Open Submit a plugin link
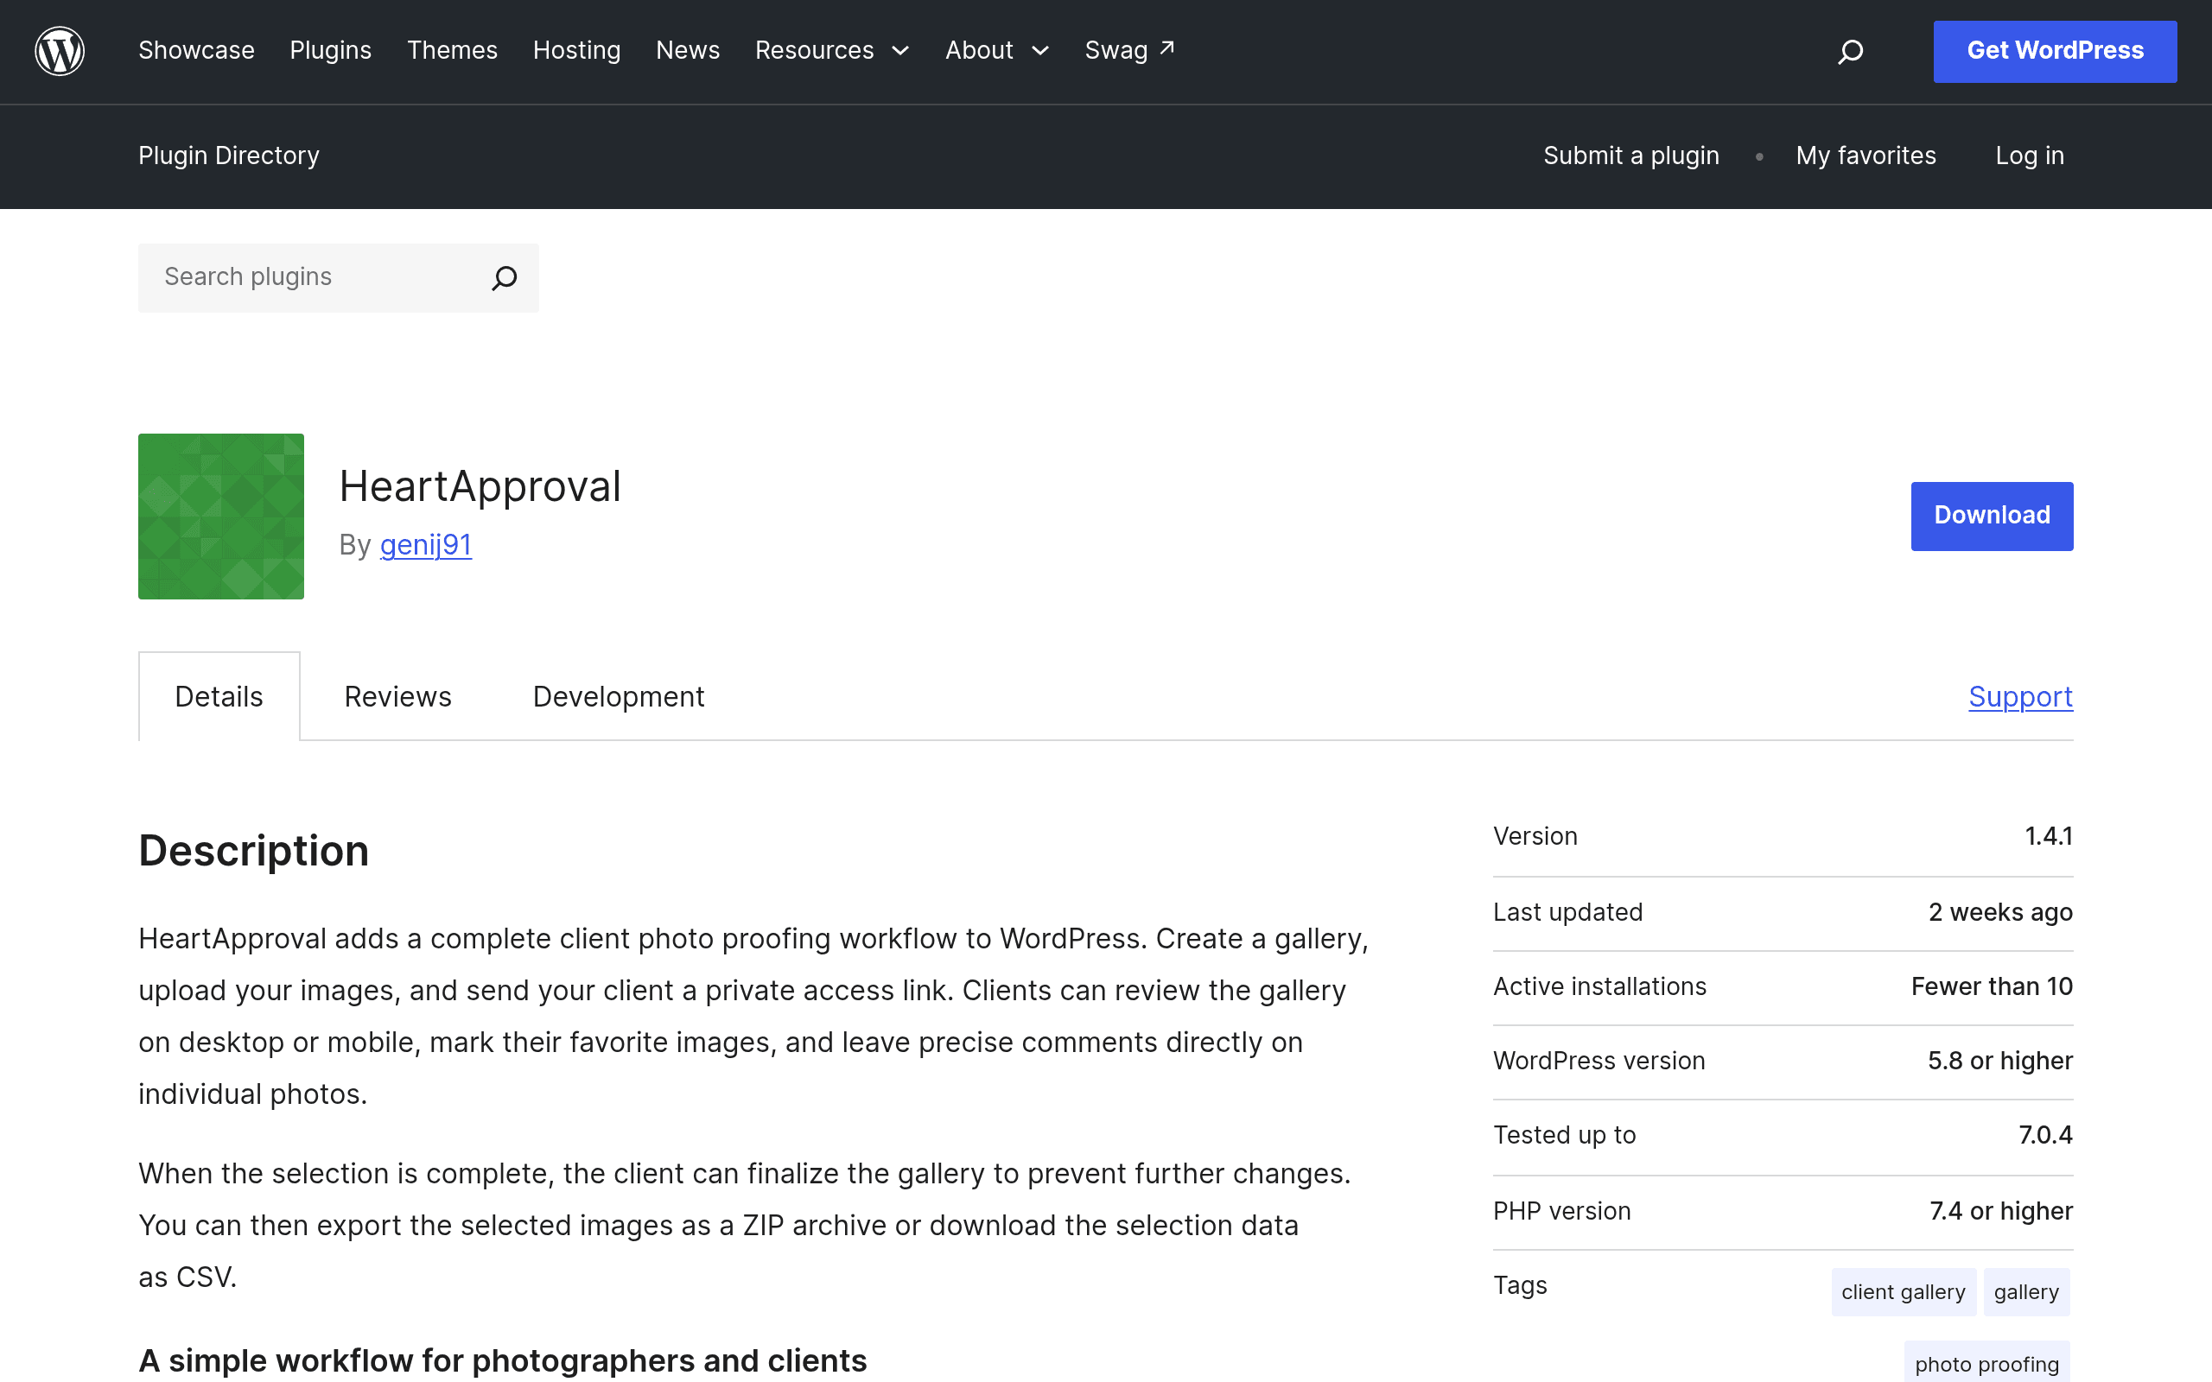 tap(1631, 155)
